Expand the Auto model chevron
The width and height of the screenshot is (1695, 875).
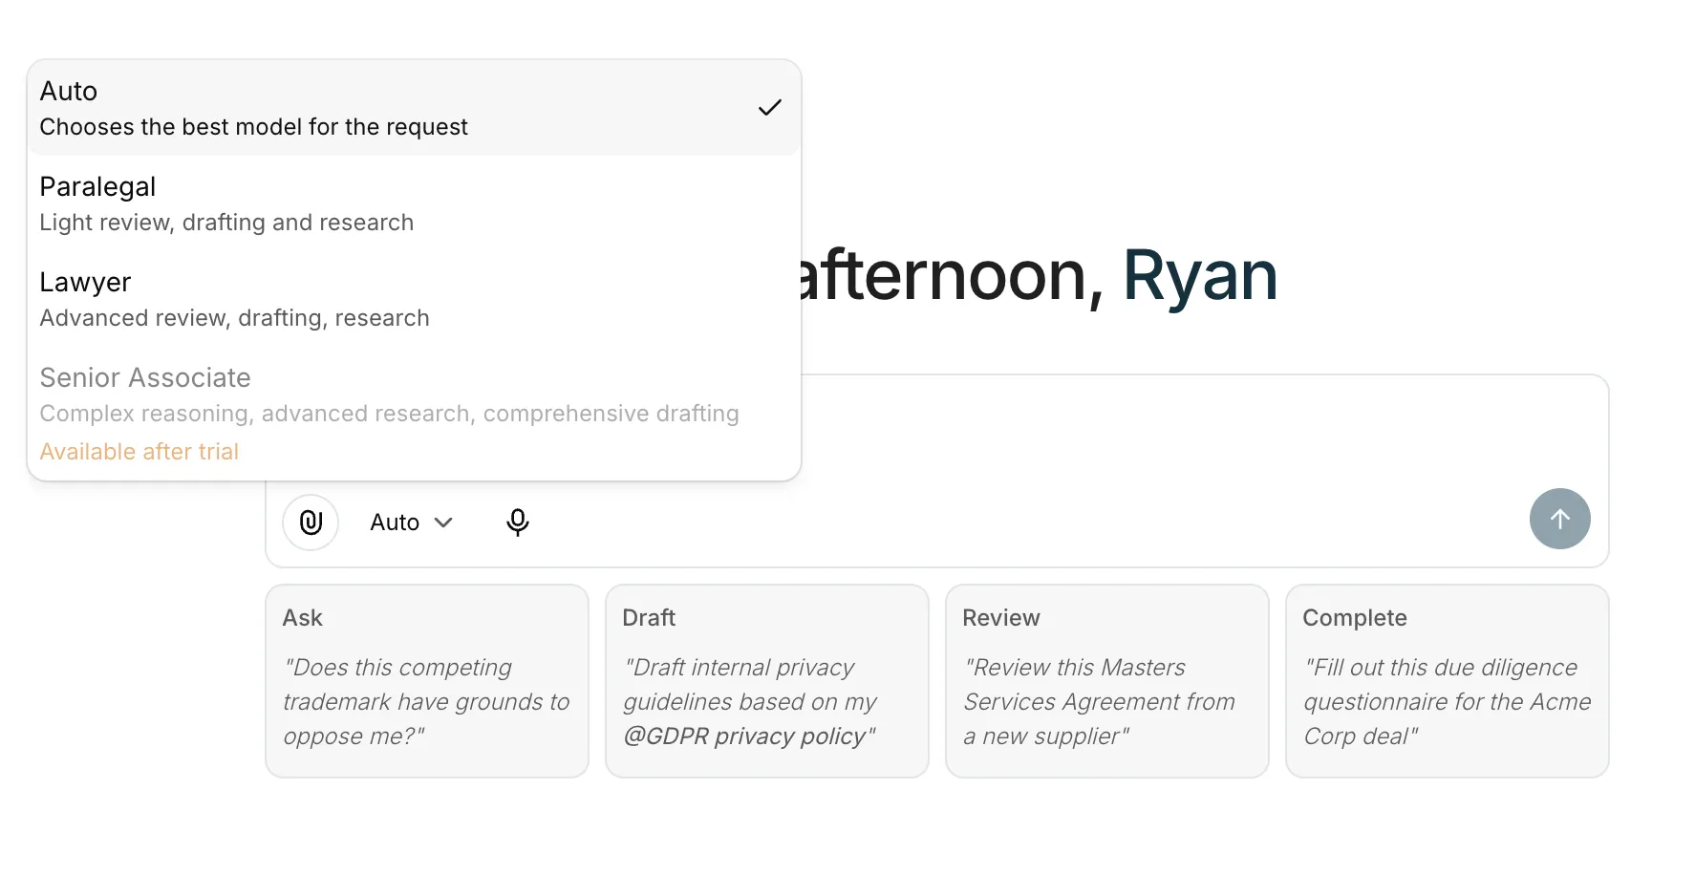coord(443,523)
